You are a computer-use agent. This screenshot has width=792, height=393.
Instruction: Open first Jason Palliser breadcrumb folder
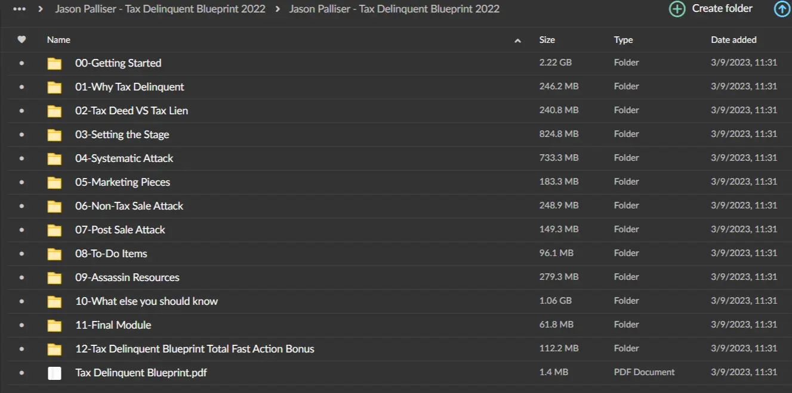[160, 9]
